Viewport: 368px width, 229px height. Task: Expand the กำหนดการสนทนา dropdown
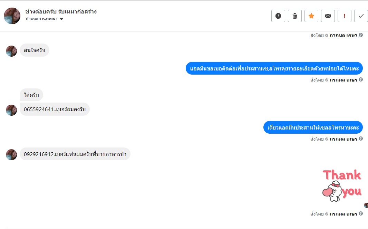tap(61, 19)
